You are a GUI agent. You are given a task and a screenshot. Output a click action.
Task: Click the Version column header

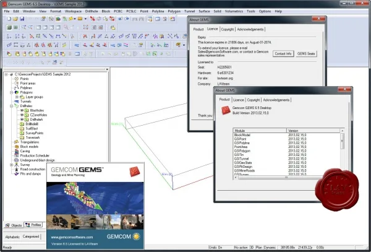point(313,131)
